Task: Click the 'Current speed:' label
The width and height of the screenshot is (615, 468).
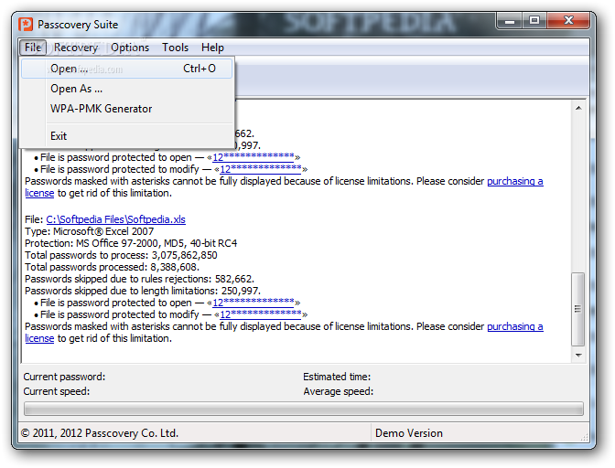Action: point(57,391)
